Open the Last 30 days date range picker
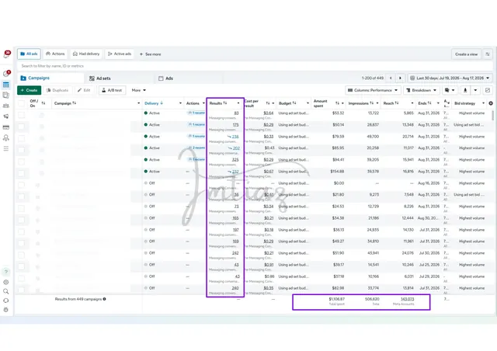Screen dimensions: 497x351 coord(450,78)
